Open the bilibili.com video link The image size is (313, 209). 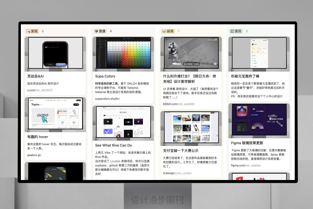tap(179, 104)
